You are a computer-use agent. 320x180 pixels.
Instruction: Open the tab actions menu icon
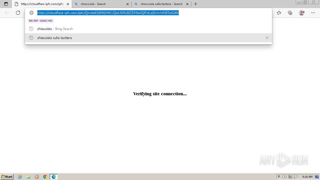click(6, 4)
